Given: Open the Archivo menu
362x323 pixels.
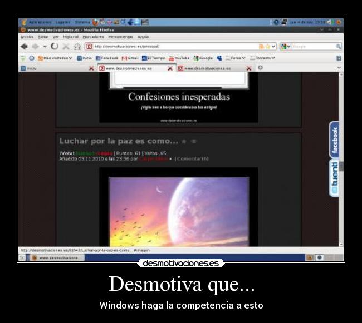Looking at the screenshot, I should (x=27, y=37).
